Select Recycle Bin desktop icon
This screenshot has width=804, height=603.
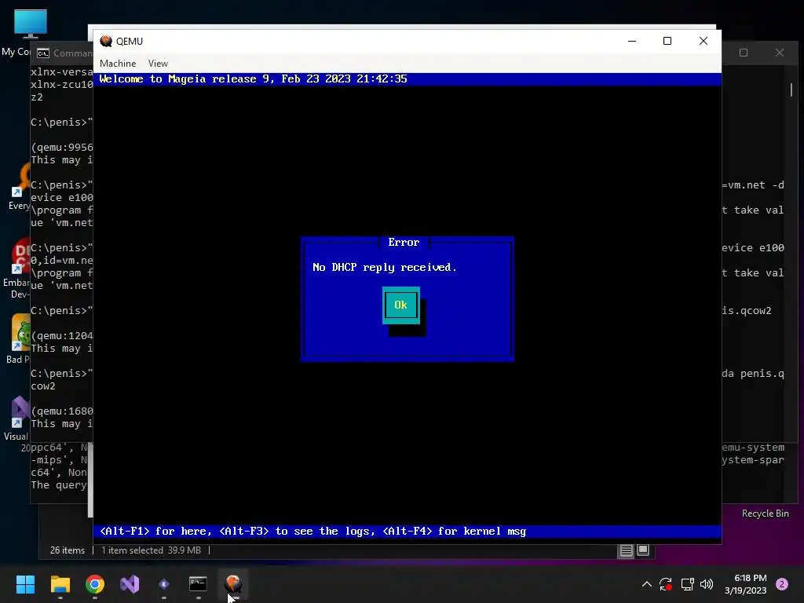[x=765, y=513]
